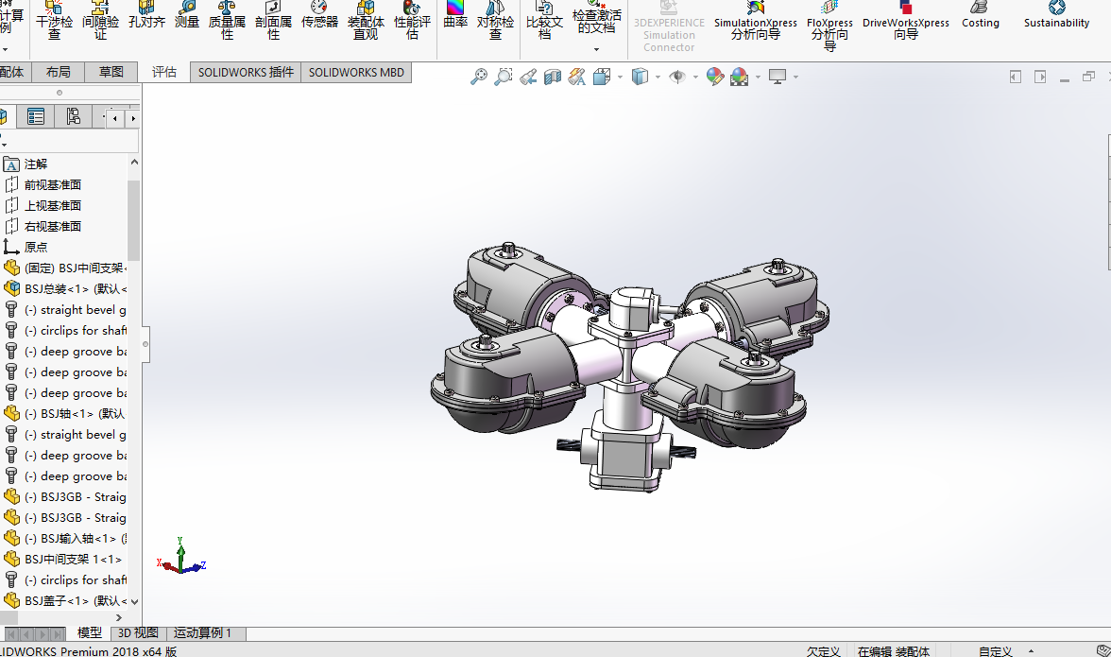Click the Dynamic Annotation Views icon

(576, 77)
